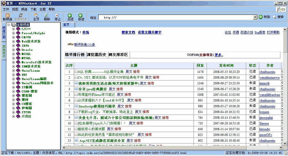Image resolution: width=288 pixels, height=156 pixels.
Task: Switch to 网友推荐区 tab
Action: [x=118, y=55]
